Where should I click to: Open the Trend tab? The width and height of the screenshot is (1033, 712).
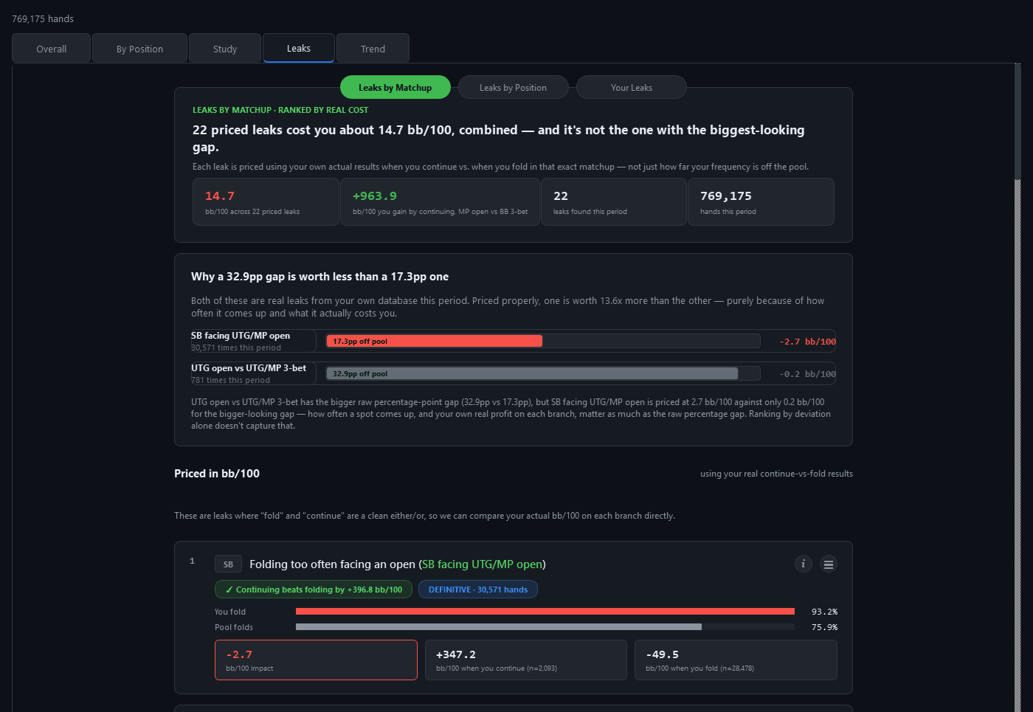tap(373, 49)
